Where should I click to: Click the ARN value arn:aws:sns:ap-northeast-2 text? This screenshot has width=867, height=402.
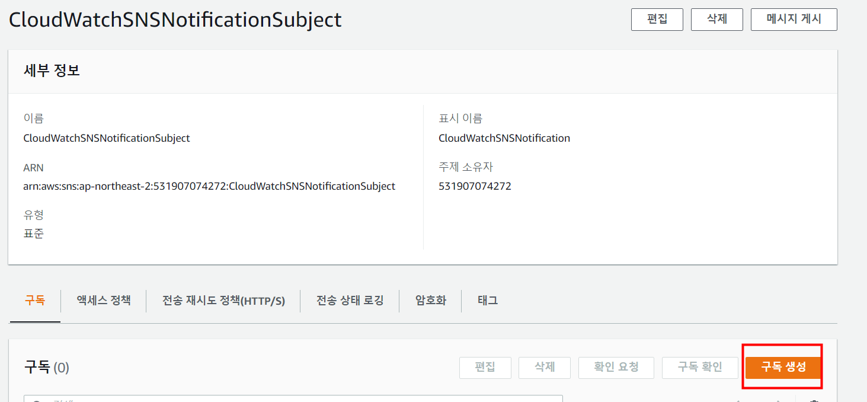(x=209, y=186)
